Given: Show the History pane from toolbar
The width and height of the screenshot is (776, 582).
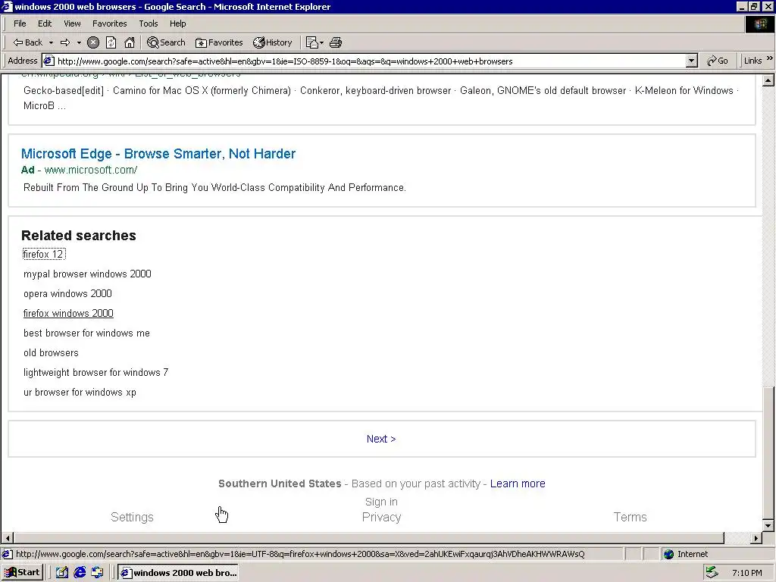Looking at the screenshot, I should (x=273, y=42).
